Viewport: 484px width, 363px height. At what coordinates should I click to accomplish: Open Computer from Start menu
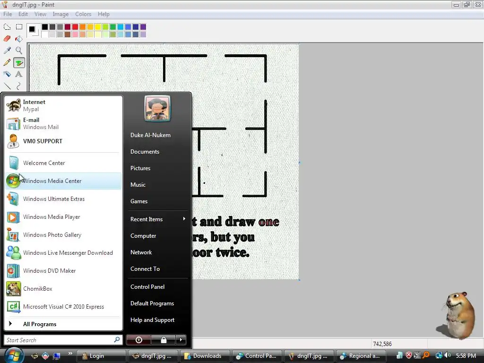click(158, 236)
